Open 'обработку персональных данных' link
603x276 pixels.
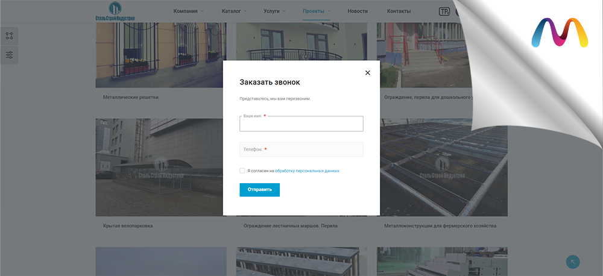pos(307,171)
